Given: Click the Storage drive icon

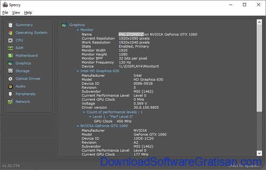Looking at the screenshot, I should [x=10, y=71].
